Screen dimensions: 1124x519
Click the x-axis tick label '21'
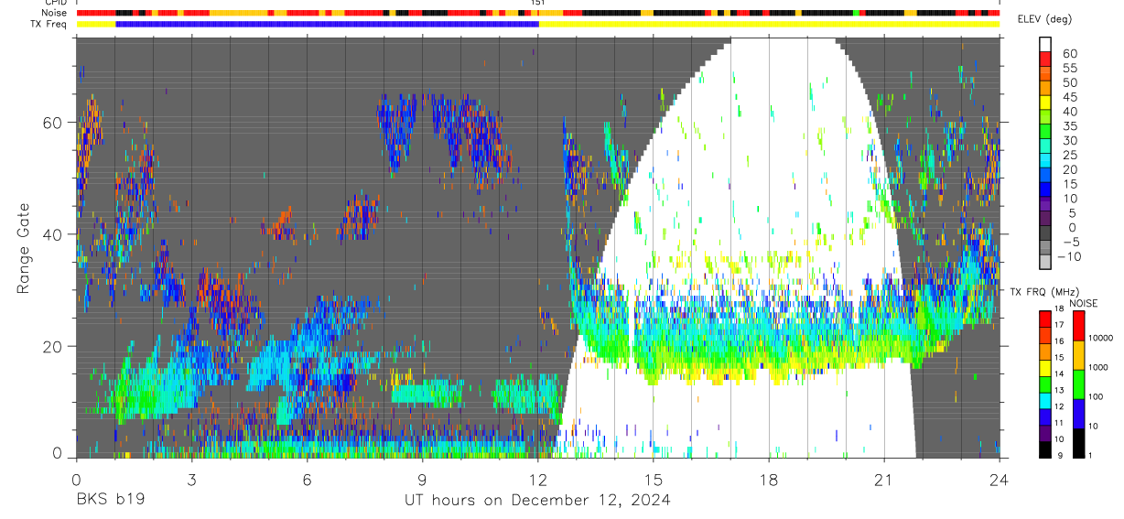click(884, 479)
